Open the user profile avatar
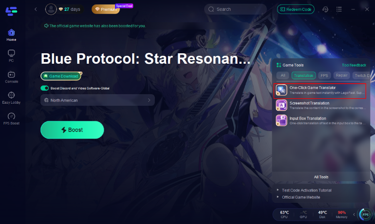Viewport: 375px width, 224px height. [51, 9]
